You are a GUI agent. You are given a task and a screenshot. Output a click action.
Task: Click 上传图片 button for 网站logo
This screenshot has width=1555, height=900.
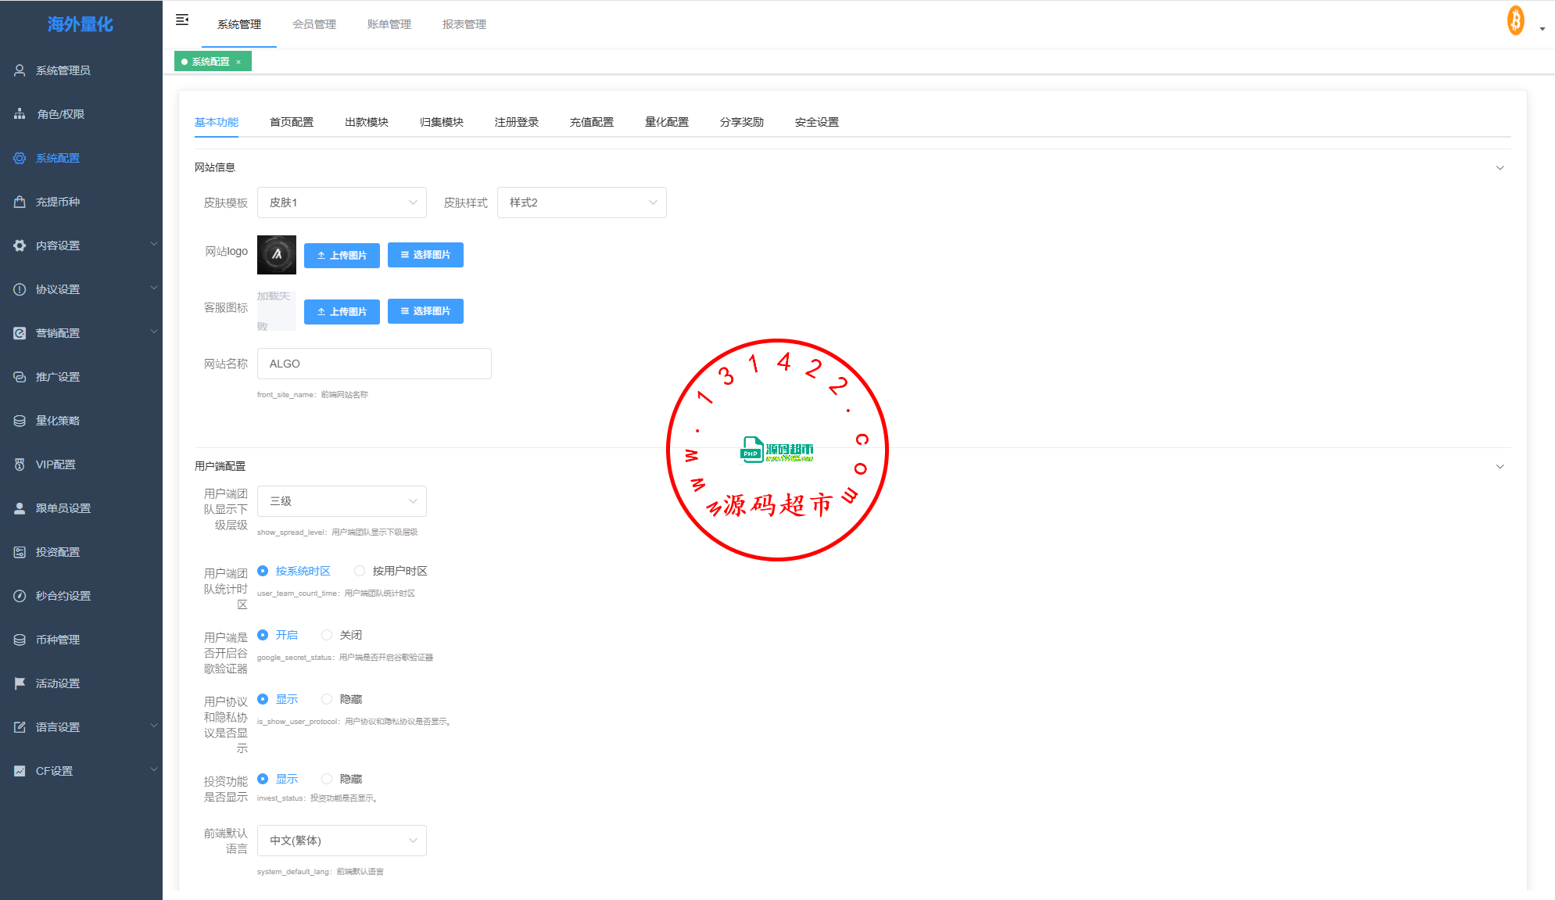tap(342, 255)
